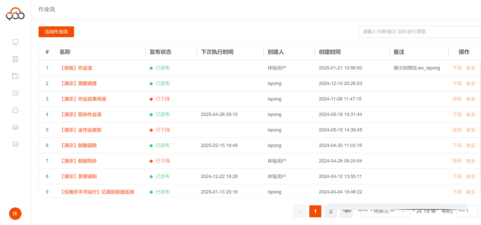Screen dimensions: 481x225
Task: Open the building icon in the sidebar
Action: pos(15,59)
